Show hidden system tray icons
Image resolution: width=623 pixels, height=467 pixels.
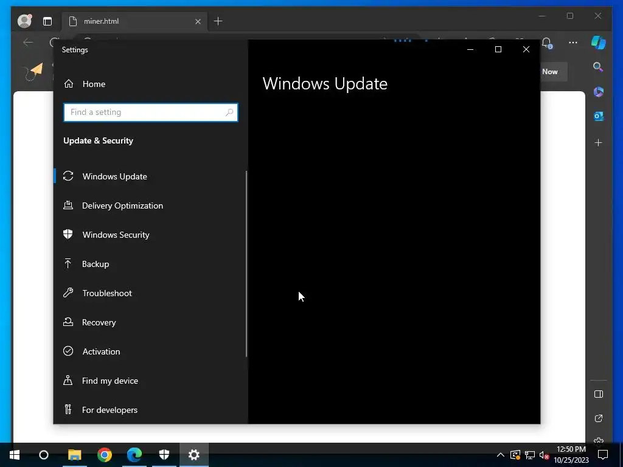(x=501, y=455)
